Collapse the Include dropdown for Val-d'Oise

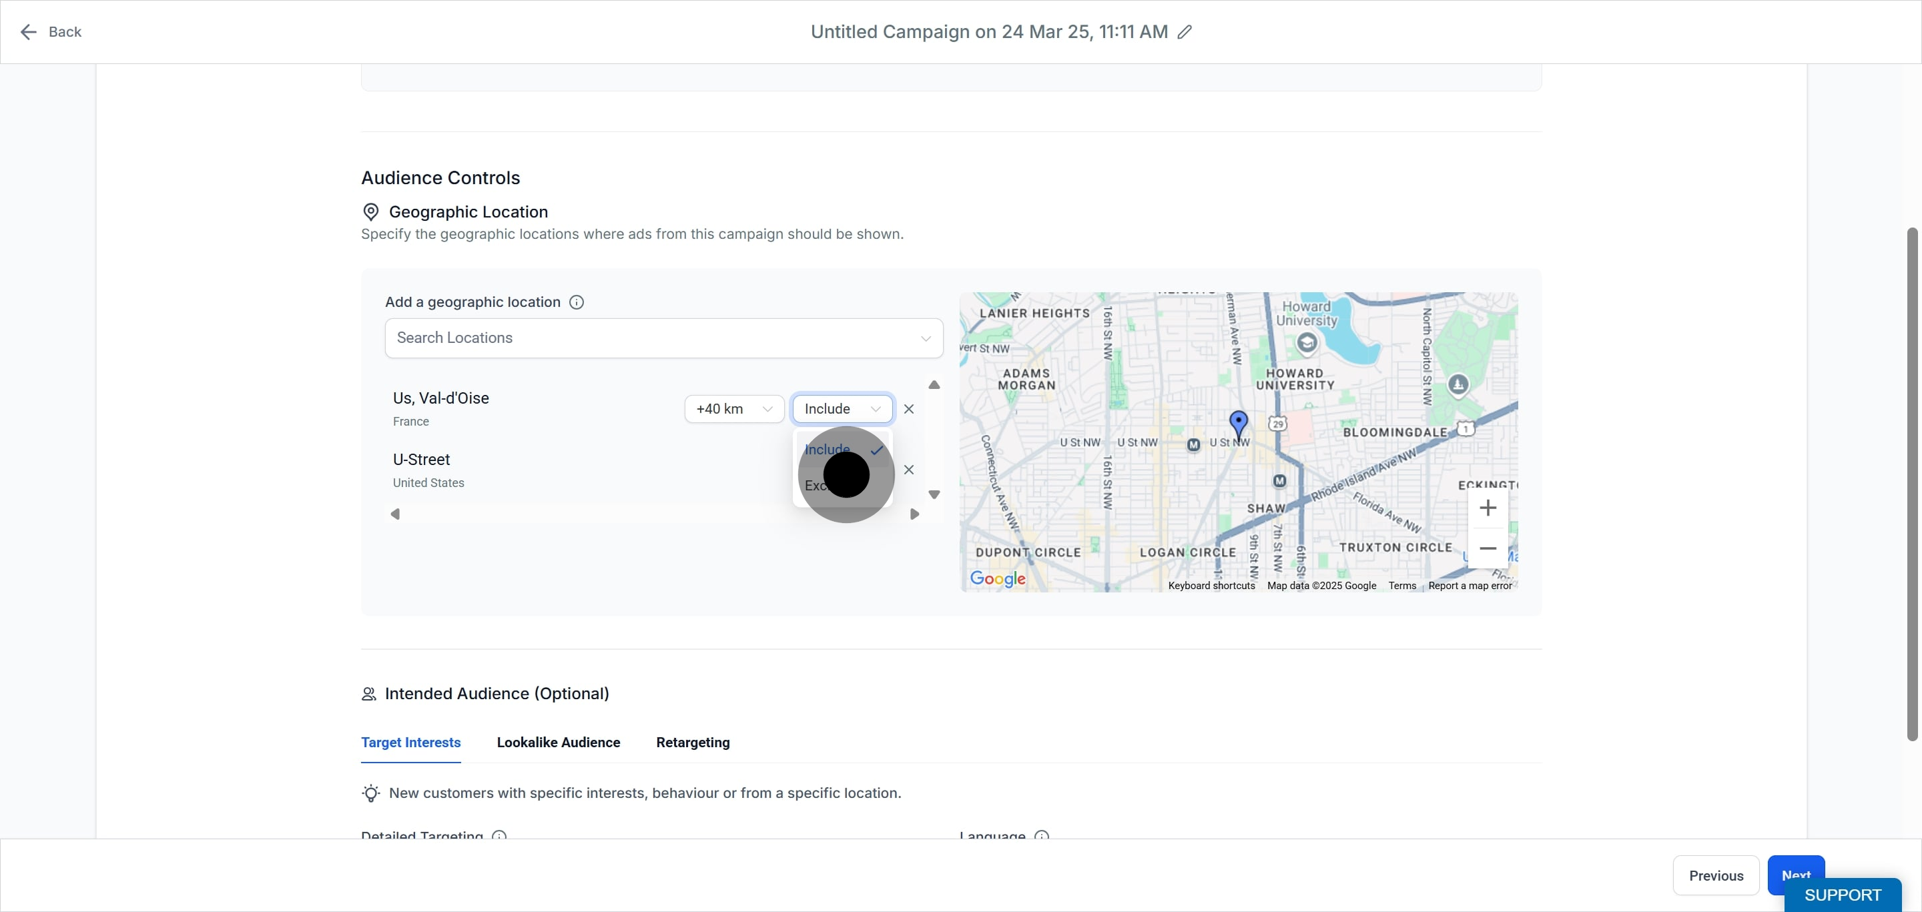842,409
